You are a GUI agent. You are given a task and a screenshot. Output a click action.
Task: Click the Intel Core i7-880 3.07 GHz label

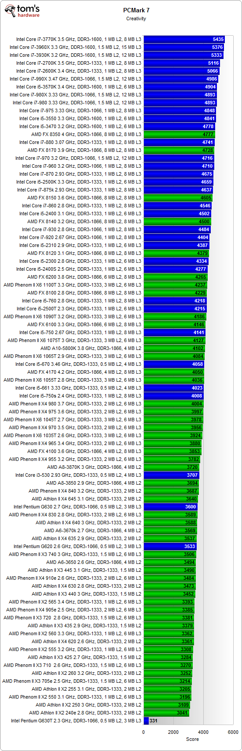point(80,142)
